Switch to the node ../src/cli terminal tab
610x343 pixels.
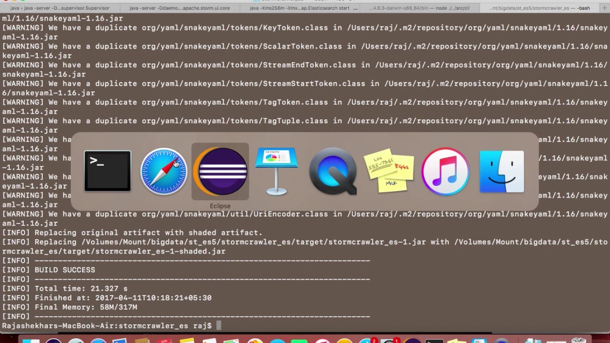[420, 8]
